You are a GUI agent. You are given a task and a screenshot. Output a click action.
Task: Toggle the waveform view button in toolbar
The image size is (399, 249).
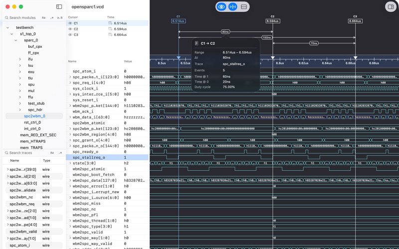[x=232, y=7]
